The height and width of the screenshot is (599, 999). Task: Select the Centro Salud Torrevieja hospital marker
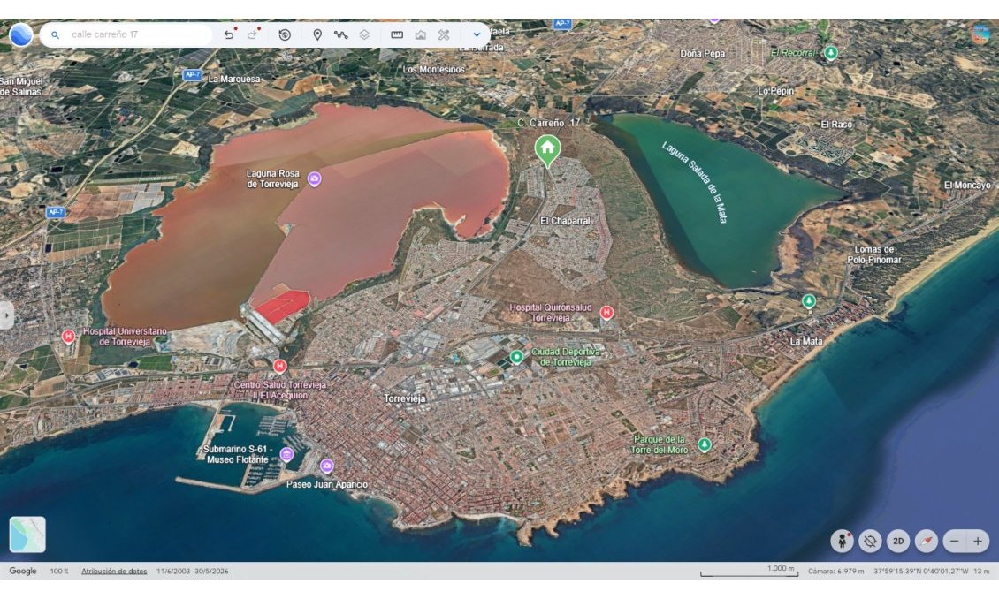[279, 366]
